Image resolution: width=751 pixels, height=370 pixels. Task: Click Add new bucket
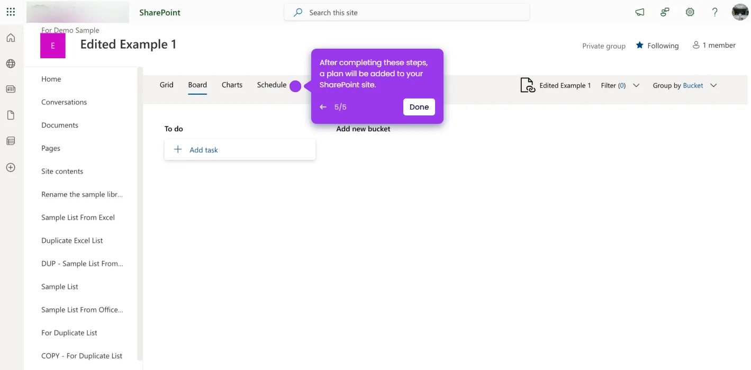pyautogui.click(x=363, y=129)
